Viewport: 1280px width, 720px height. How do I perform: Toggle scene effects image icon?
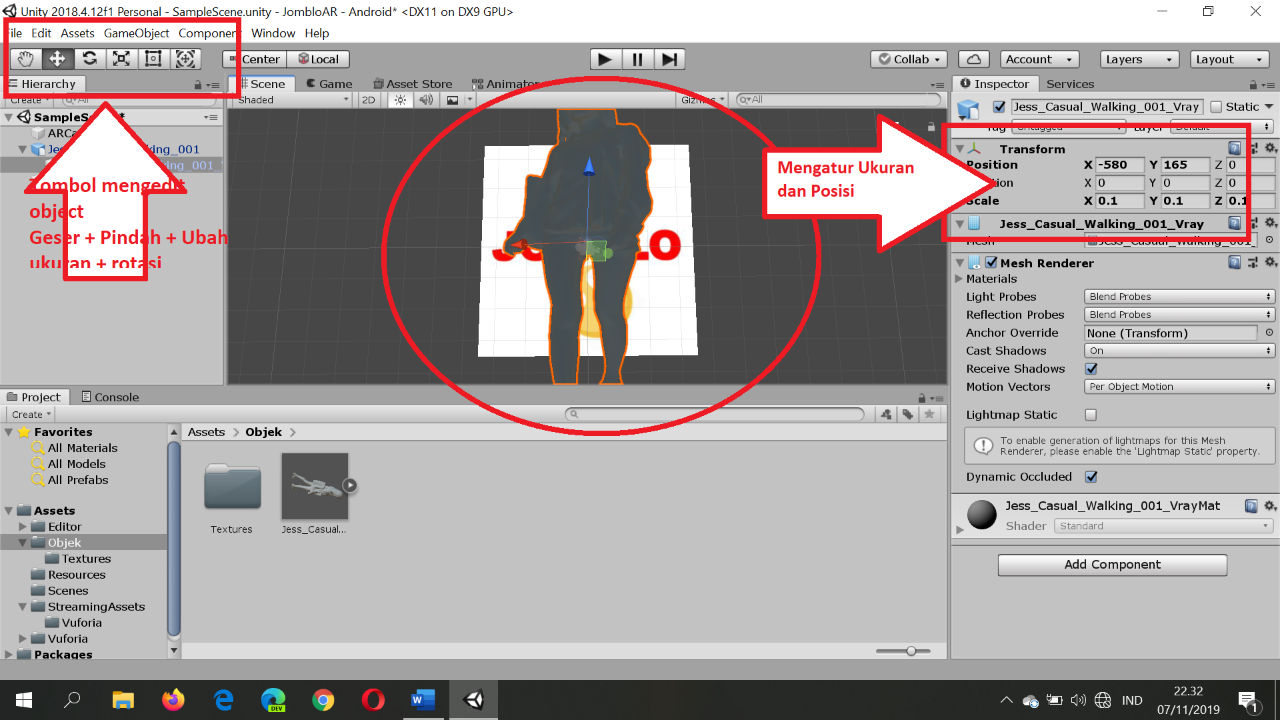point(453,100)
